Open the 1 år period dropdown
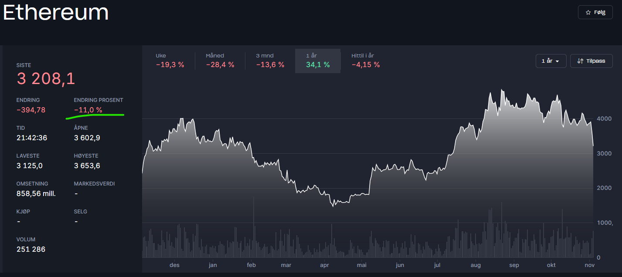Screen dimensions: 622x277 (551, 61)
